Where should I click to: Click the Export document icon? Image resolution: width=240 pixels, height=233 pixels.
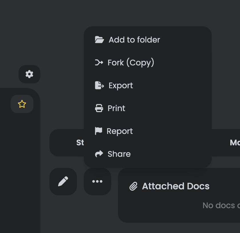click(x=99, y=85)
